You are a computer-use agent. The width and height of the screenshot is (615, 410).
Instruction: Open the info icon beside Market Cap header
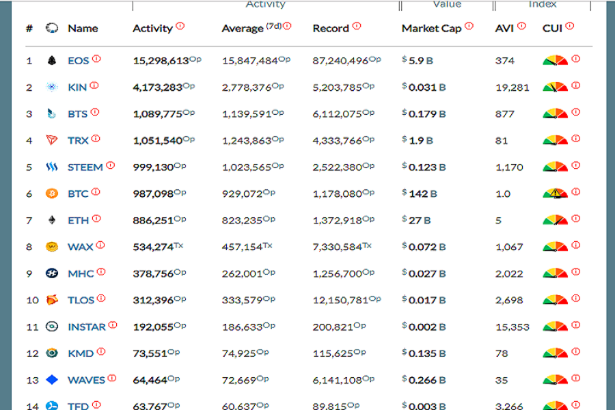(469, 26)
